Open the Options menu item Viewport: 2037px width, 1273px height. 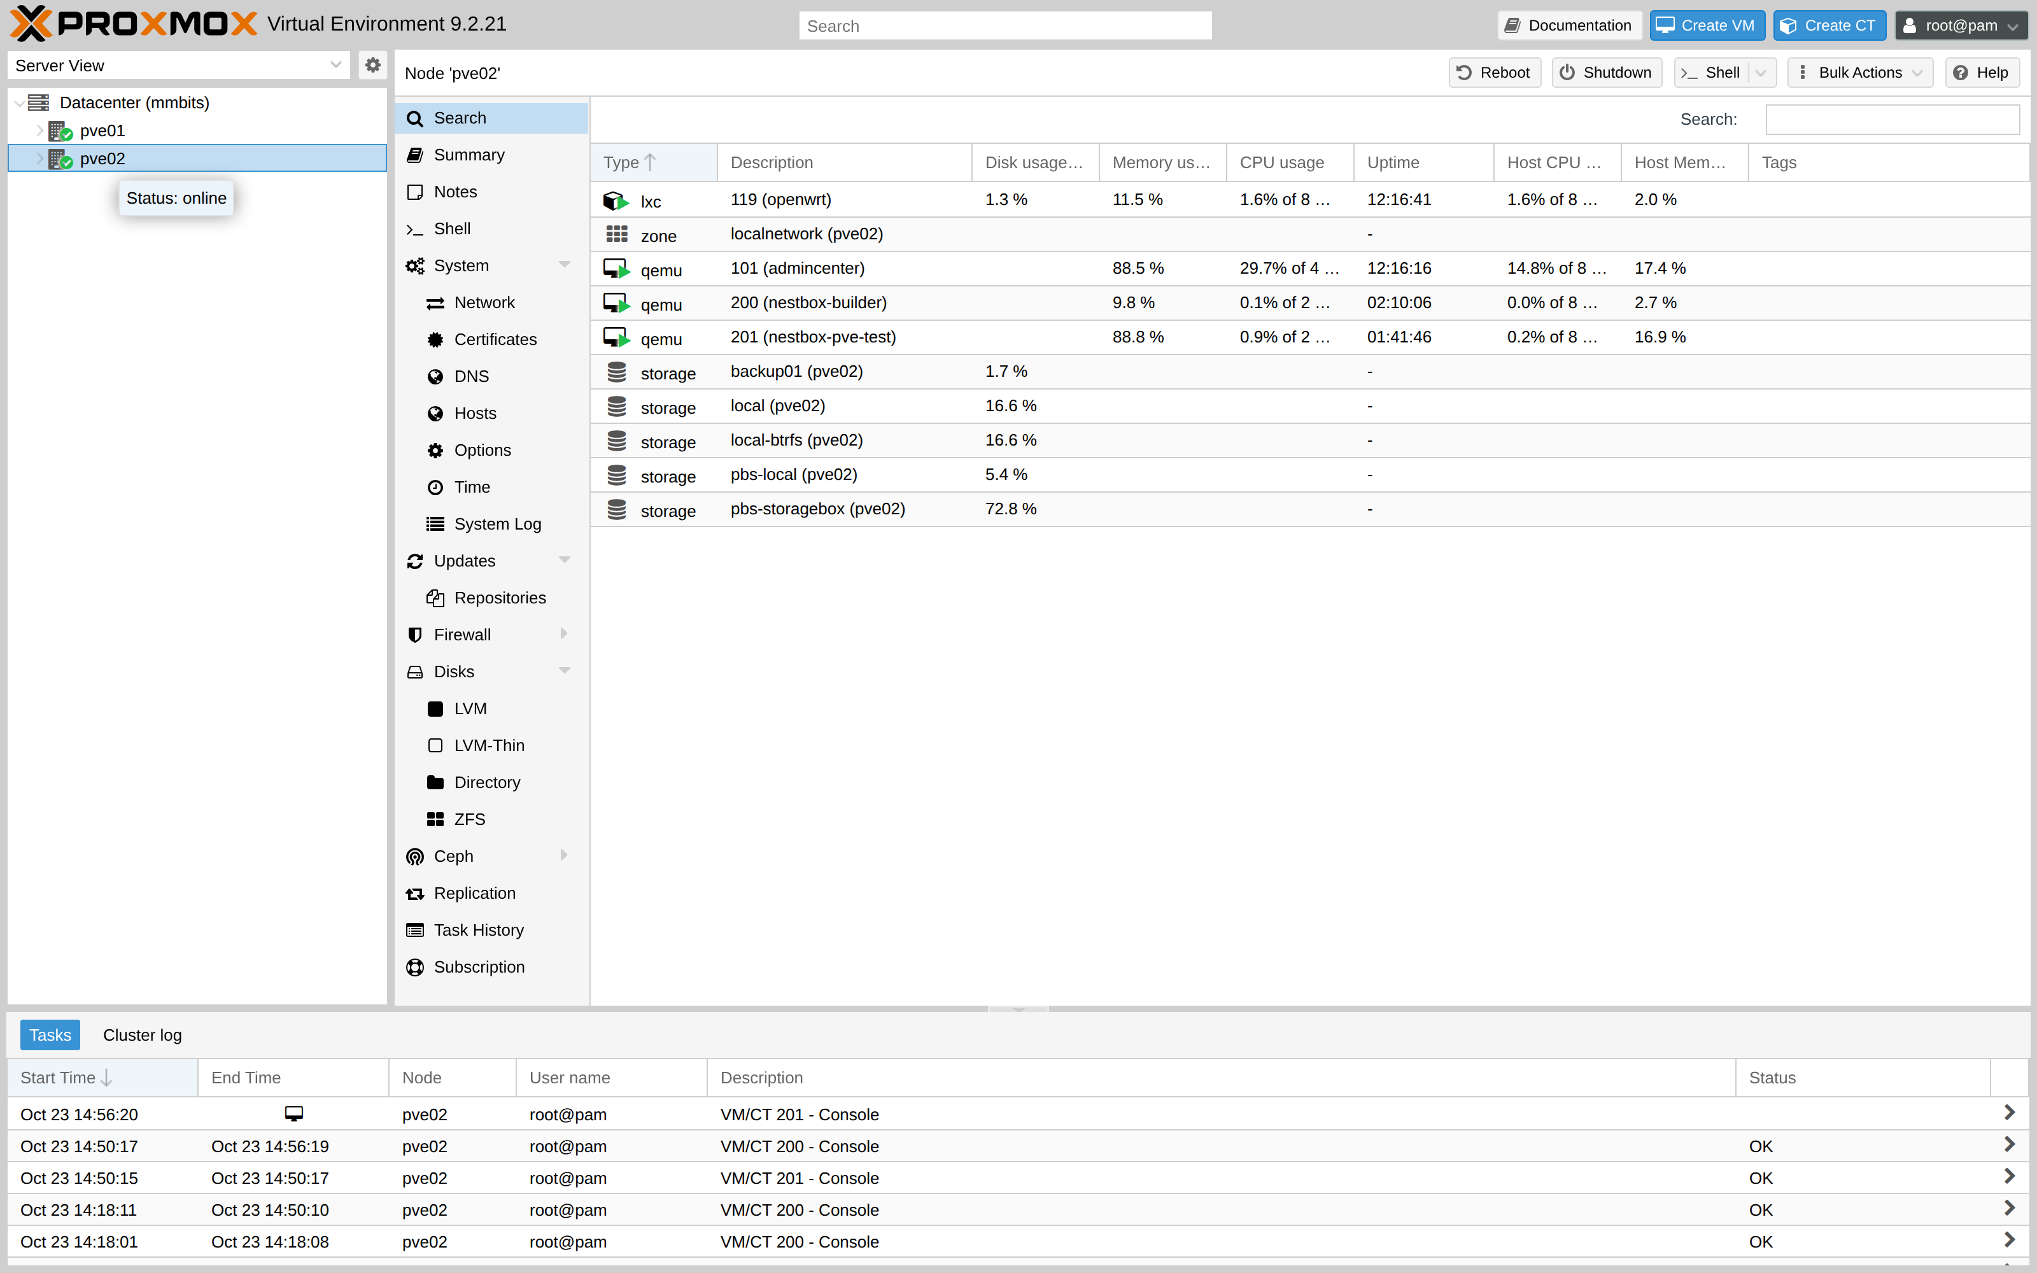click(491, 451)
